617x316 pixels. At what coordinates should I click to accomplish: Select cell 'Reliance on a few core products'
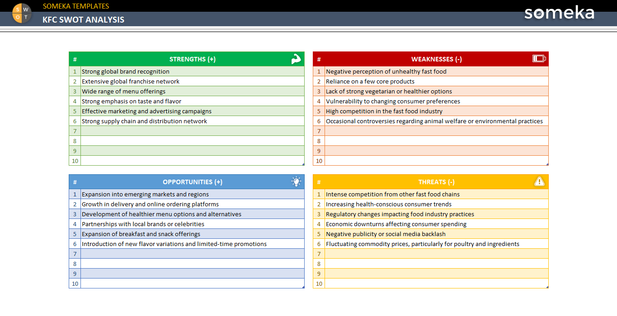[x=437, y=81]
